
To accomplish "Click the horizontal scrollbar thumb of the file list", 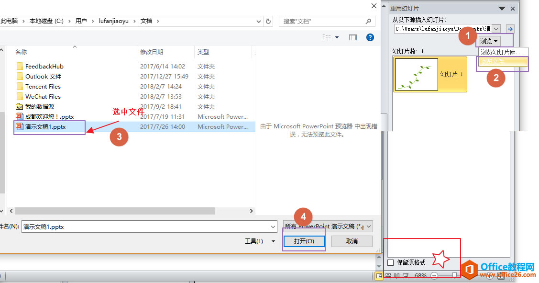I will click(x=115, y=211).
